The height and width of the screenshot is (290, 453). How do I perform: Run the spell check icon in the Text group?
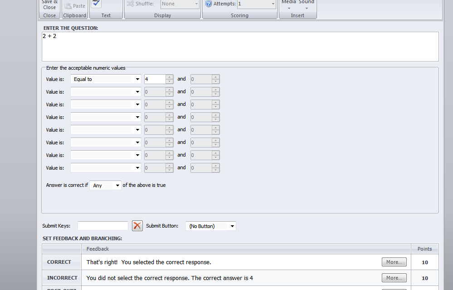click(x=96, y=4)
